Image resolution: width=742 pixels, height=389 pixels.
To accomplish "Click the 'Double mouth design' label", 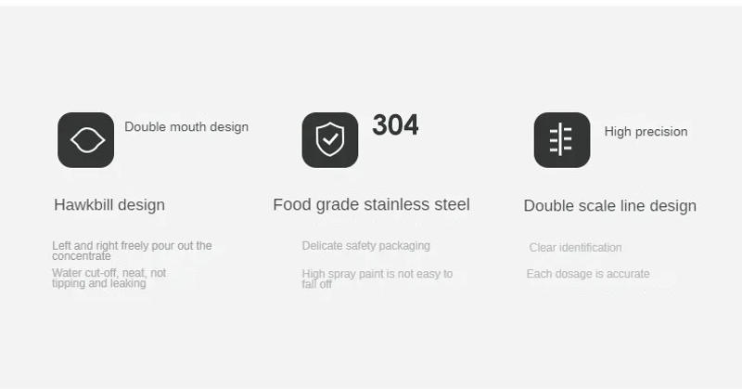I will point(186,127).
